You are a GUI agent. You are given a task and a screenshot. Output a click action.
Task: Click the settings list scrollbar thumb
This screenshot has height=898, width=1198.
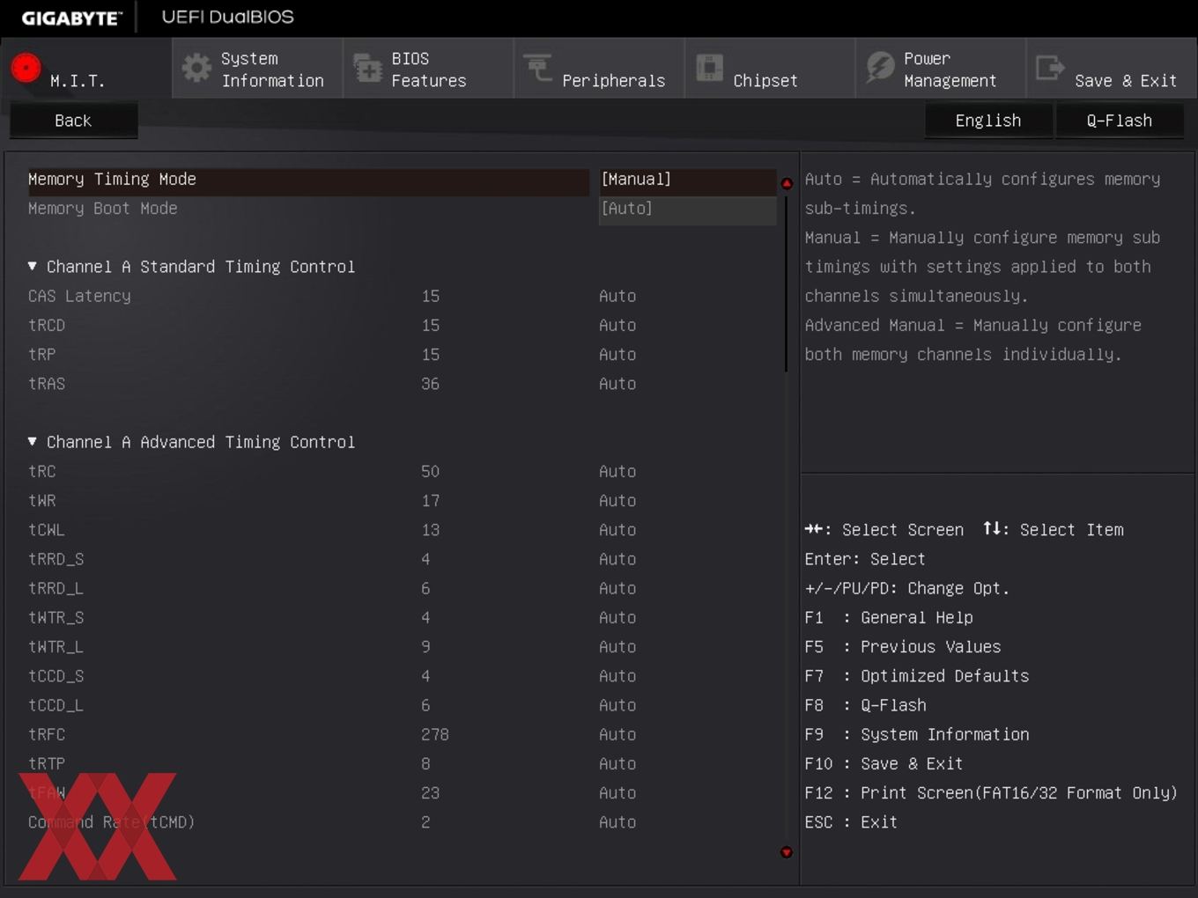[x=786, y=283]
